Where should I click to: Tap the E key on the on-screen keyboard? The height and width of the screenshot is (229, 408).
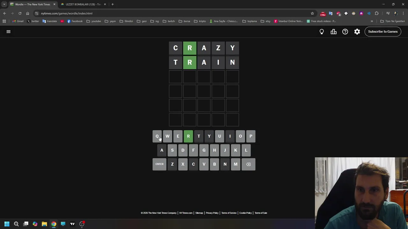178,136
